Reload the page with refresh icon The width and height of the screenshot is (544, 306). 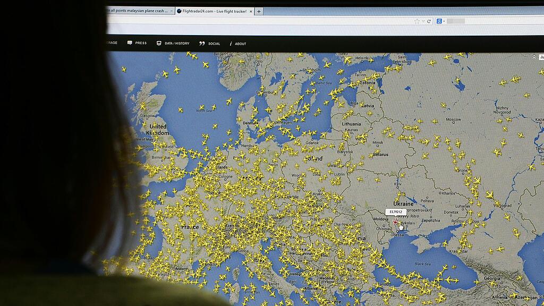click(x=429, y=21)
